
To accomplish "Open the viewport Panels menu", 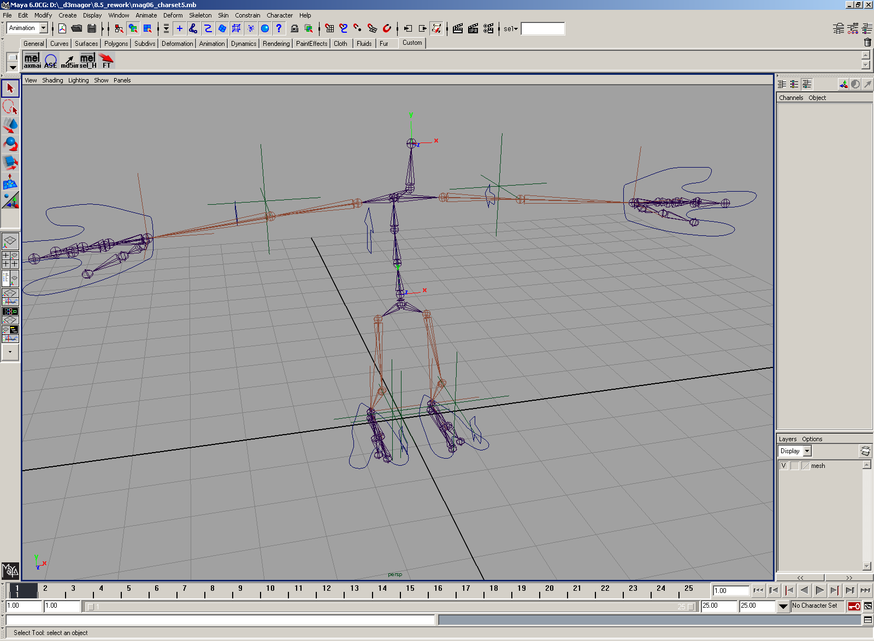I will (122, 80).
